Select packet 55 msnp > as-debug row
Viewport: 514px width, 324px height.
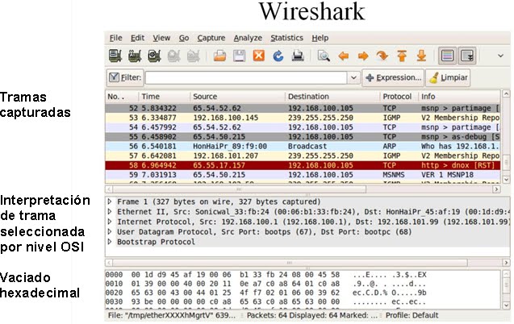coord(303,137)
